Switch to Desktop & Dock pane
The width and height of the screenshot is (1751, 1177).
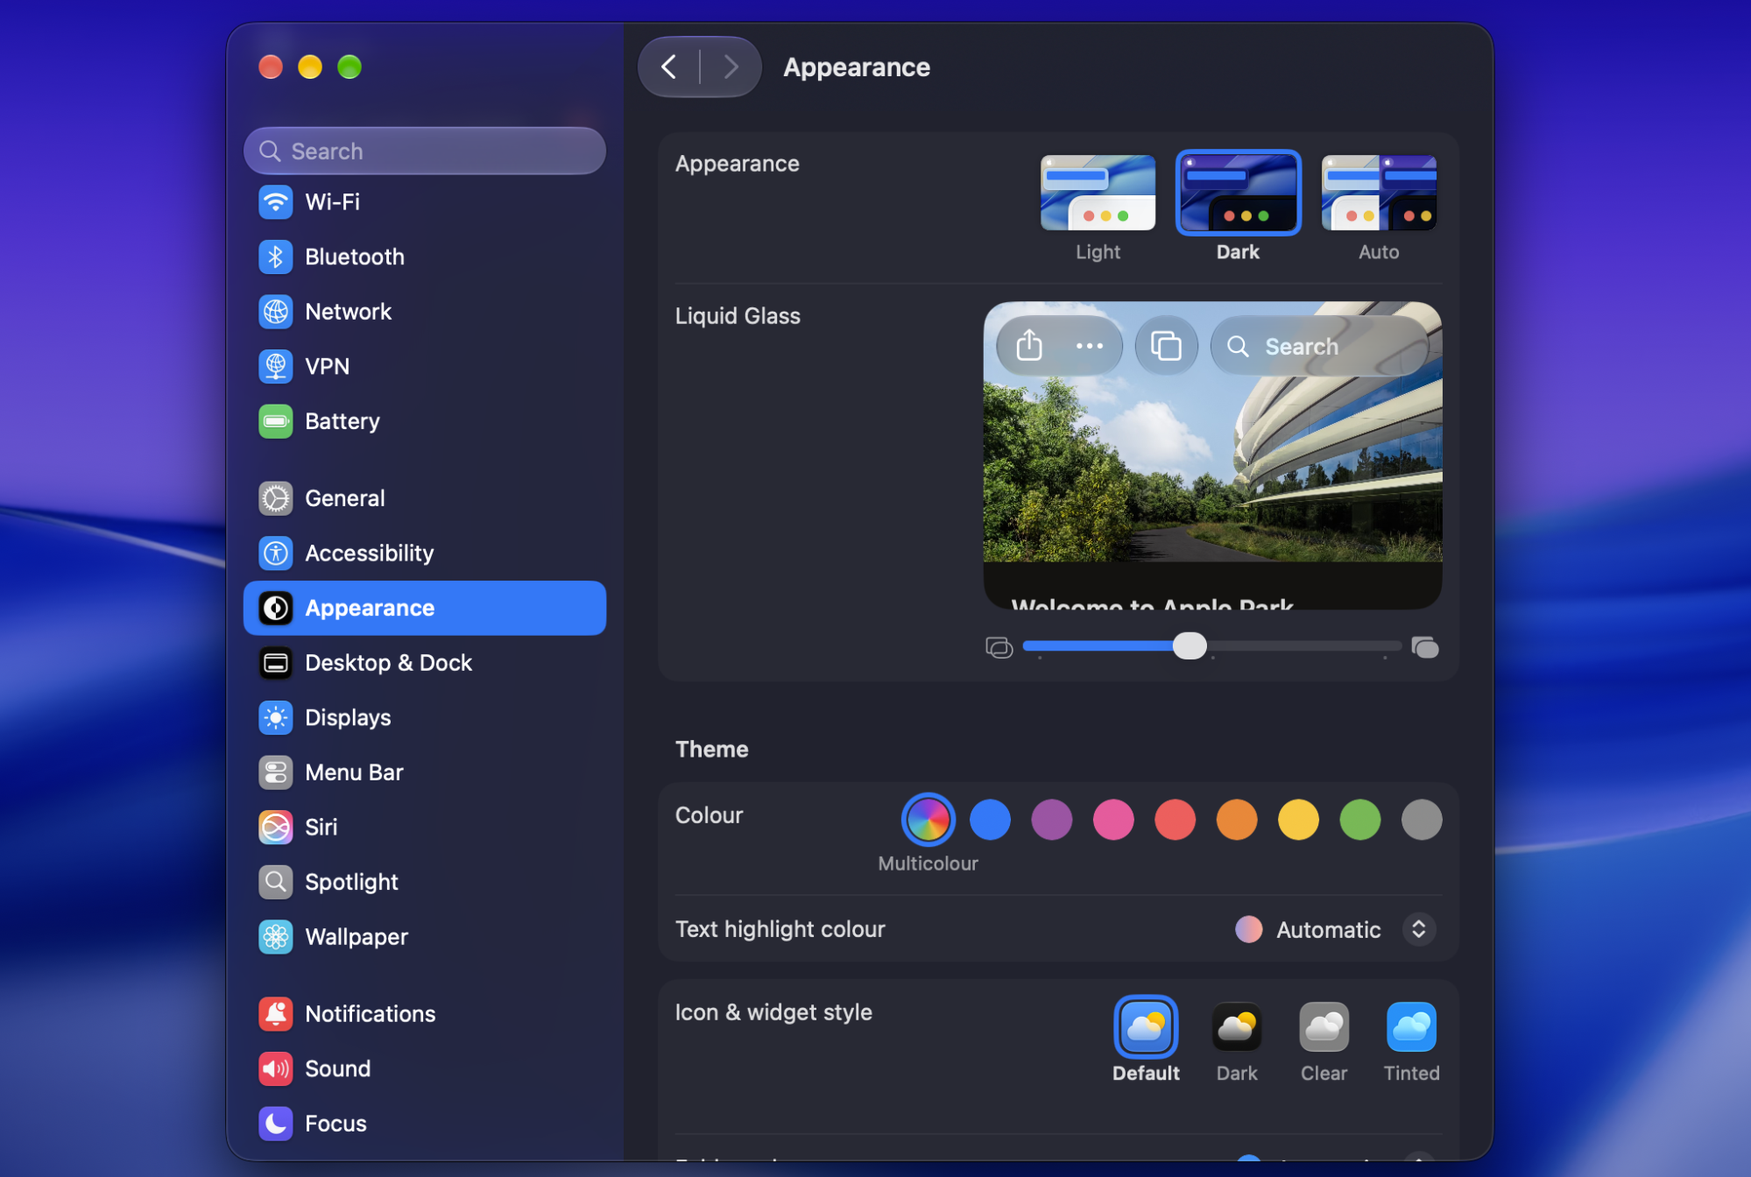click(425, 663)
